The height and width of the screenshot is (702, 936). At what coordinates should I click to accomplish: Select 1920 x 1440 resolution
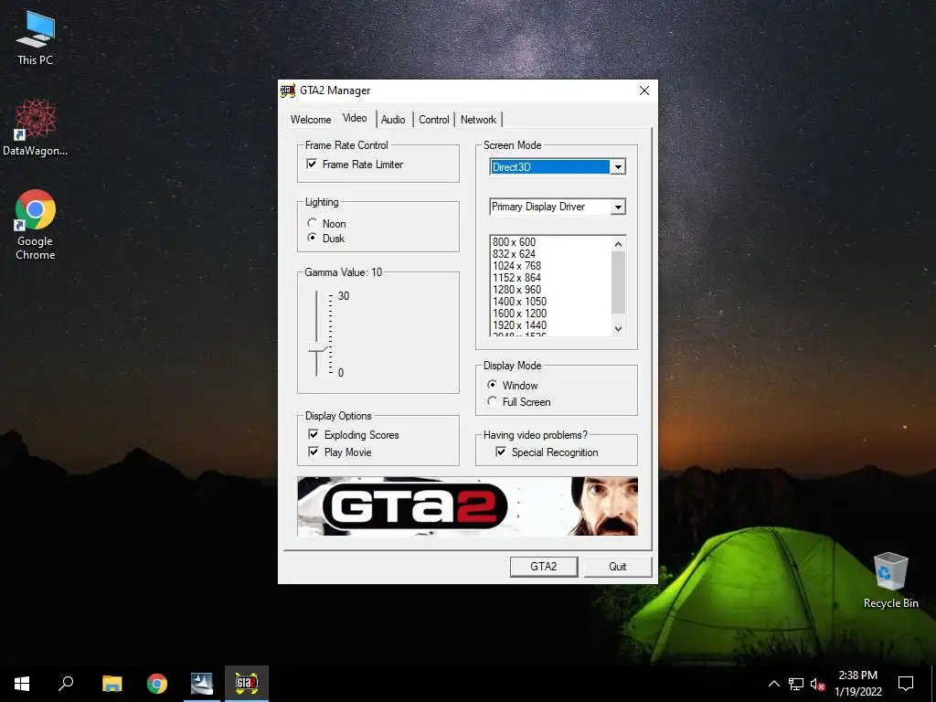(x=519, y=325)
